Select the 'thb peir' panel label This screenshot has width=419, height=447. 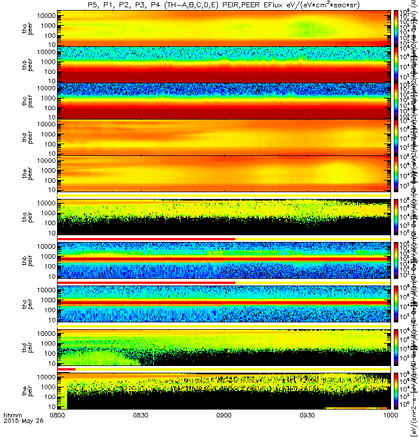pos(27,261)
